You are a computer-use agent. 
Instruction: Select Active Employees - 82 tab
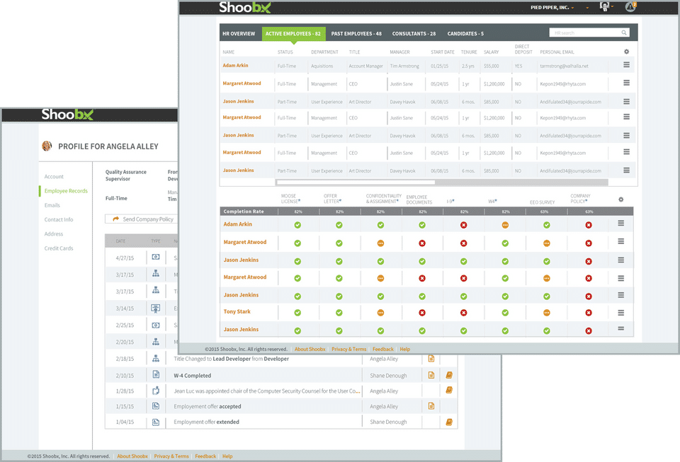click(293, 34)
